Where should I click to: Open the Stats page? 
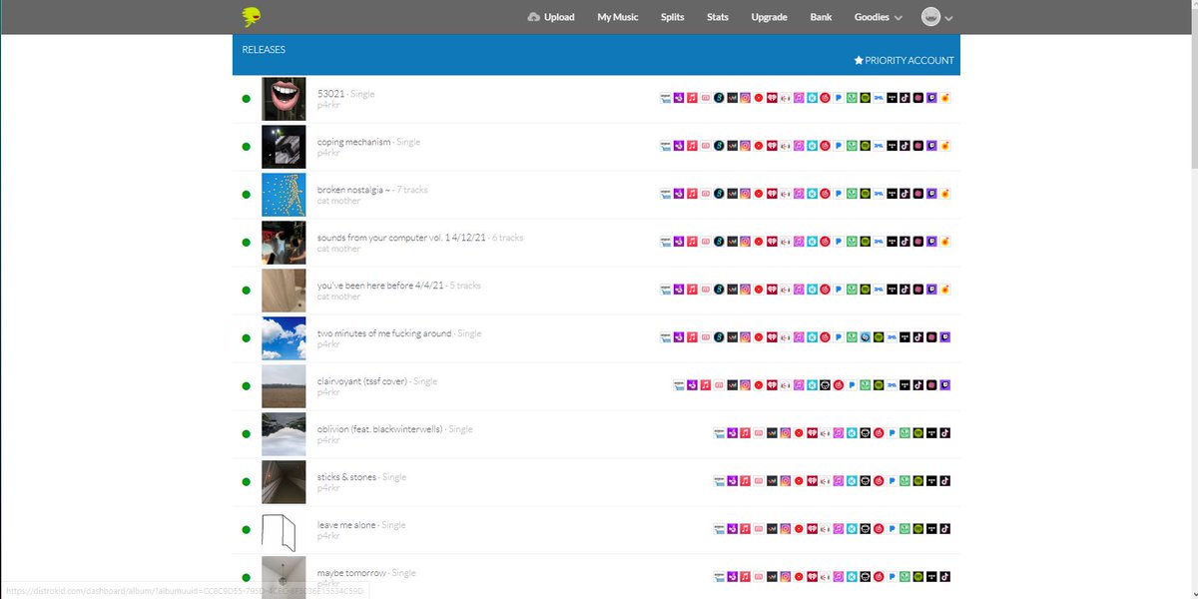(x=717, y=17)
